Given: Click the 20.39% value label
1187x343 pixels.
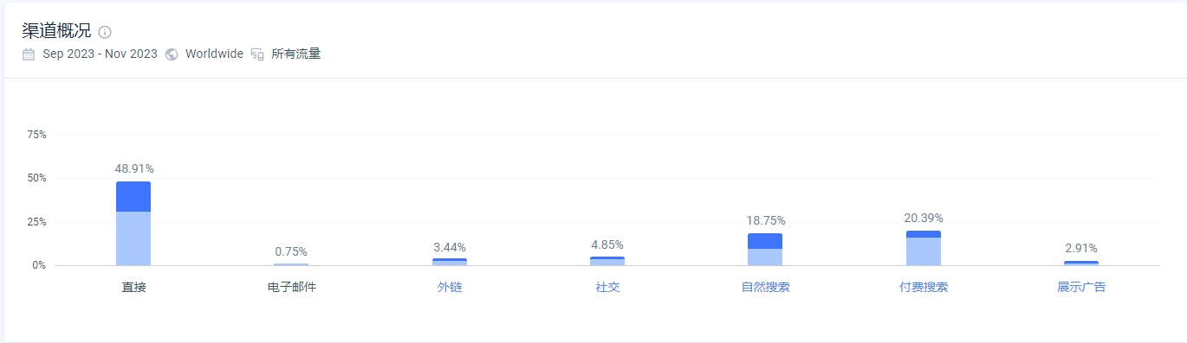Looking at the screenshot, I should [924, 218].
